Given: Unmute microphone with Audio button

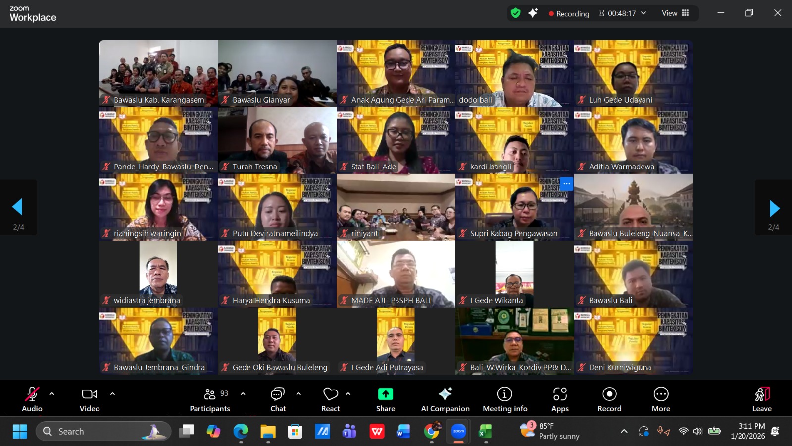Looking at the screenshot, I should point(32,399).
